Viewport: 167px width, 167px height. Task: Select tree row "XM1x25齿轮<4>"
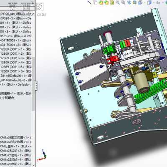pos(15,159)
